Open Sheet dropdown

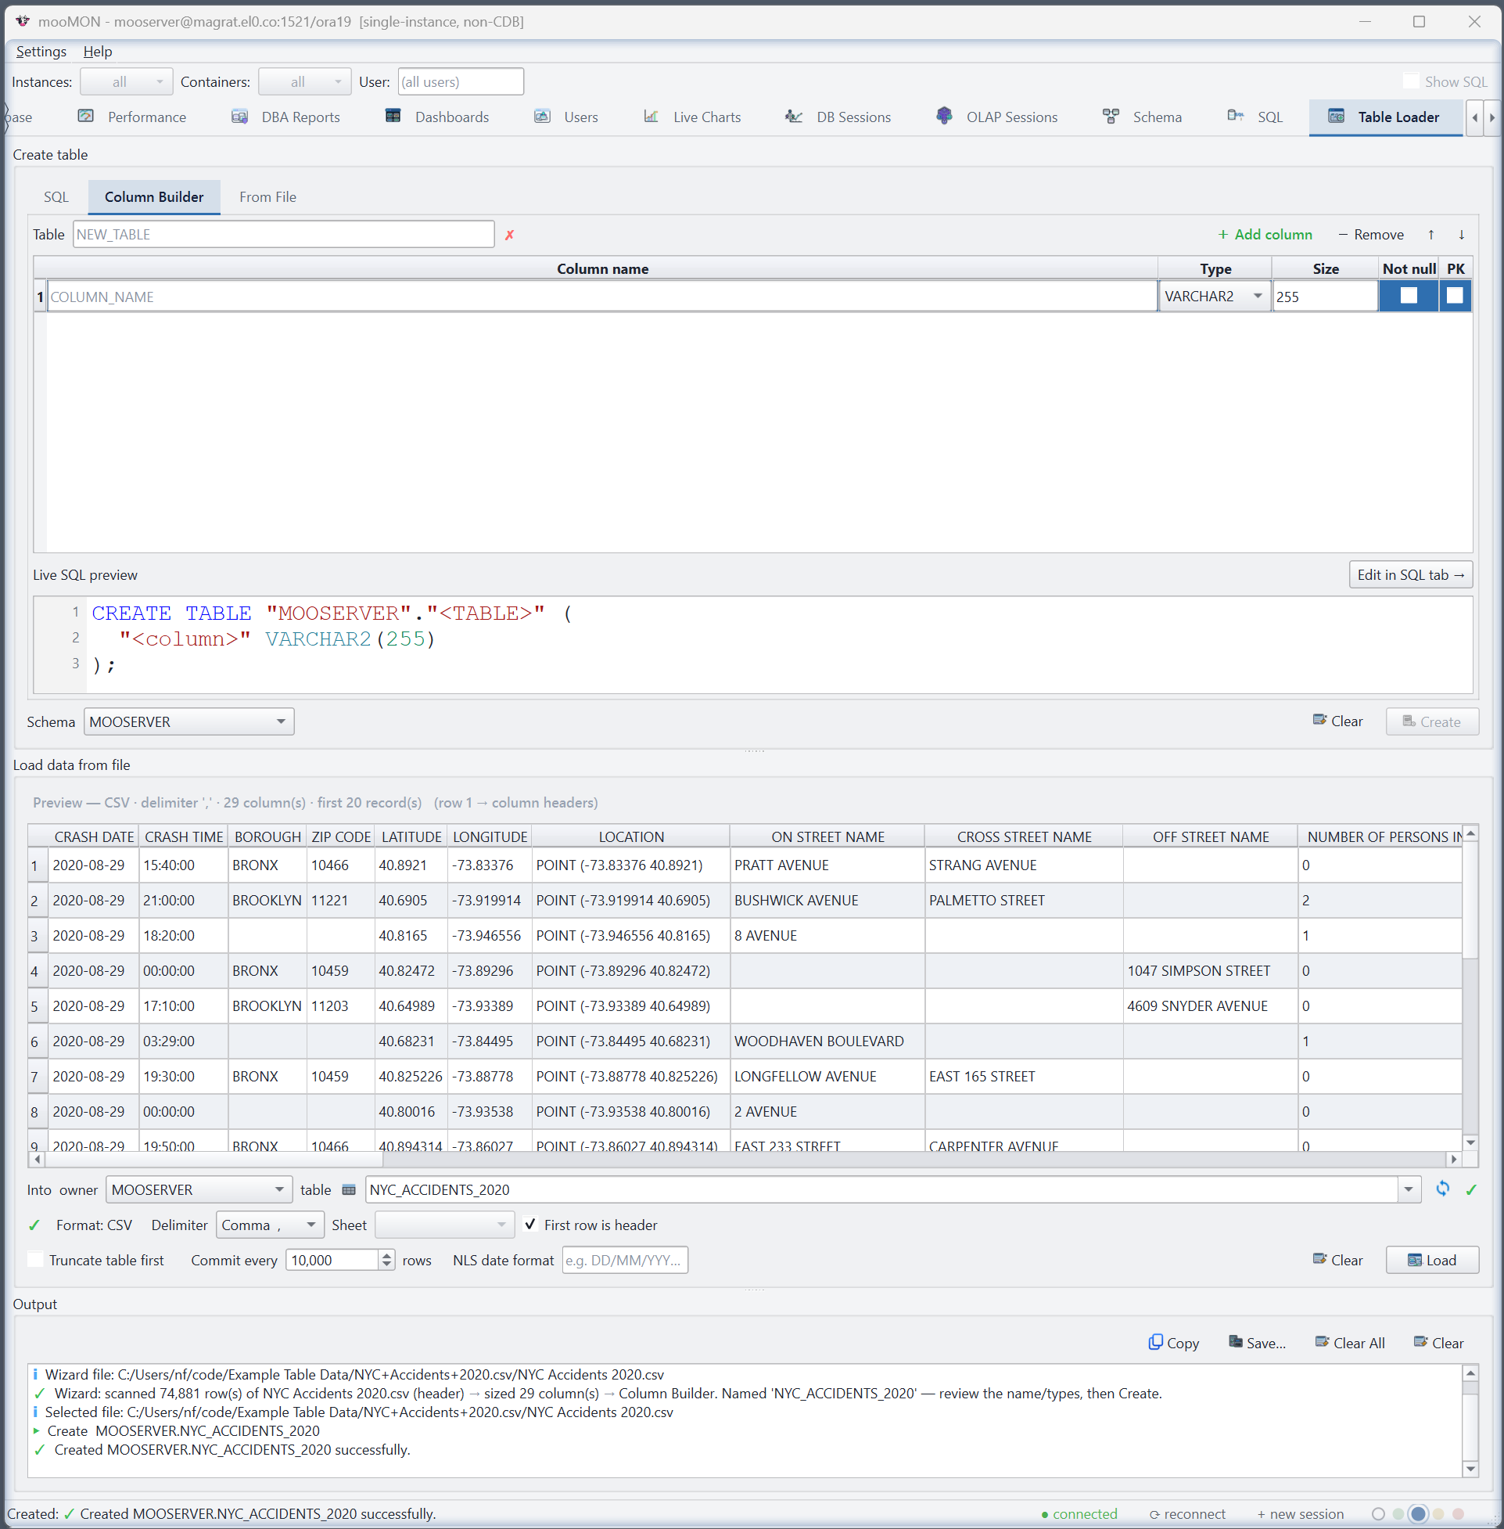[445, 1225]
